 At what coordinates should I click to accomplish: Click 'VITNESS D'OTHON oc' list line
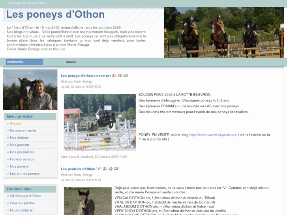click(x=165, y=202)
